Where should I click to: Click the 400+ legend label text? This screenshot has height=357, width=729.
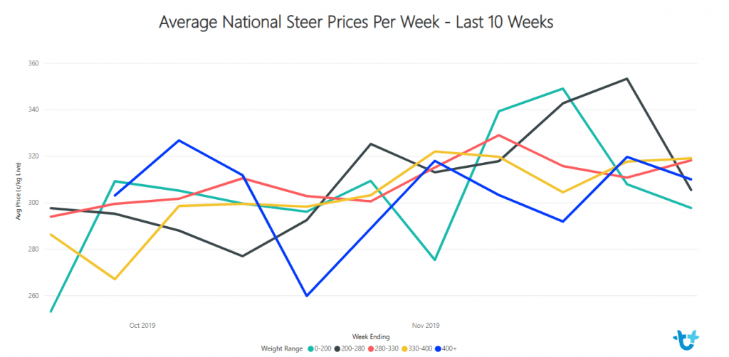coord(451,348)
